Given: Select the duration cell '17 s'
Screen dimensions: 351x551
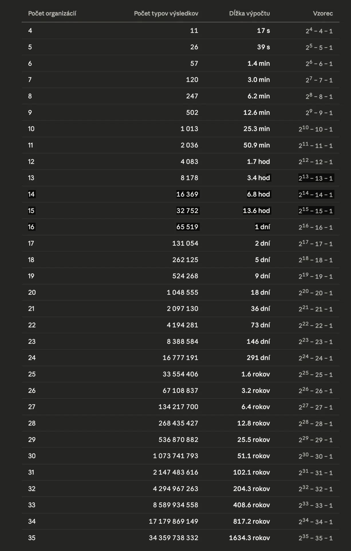Looking at the screenshot, I should (x=263, y=31).
